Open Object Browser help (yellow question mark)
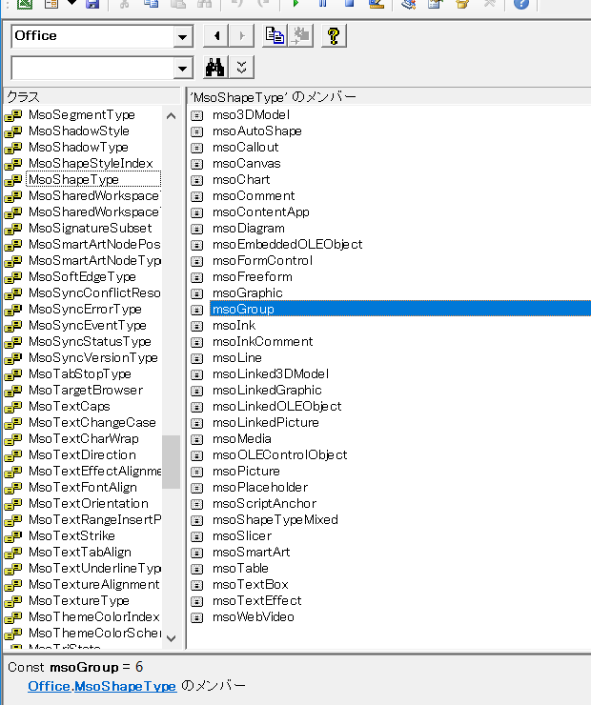 coord(334,36)
